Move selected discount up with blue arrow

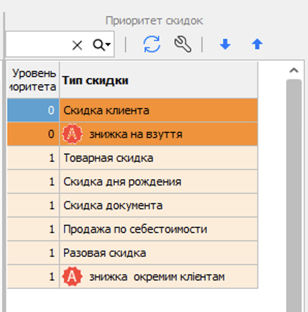coord(257,44)
